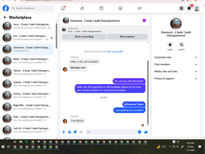Open WhatsApp from the taskbar
The image size is (205, 154).
27,142
